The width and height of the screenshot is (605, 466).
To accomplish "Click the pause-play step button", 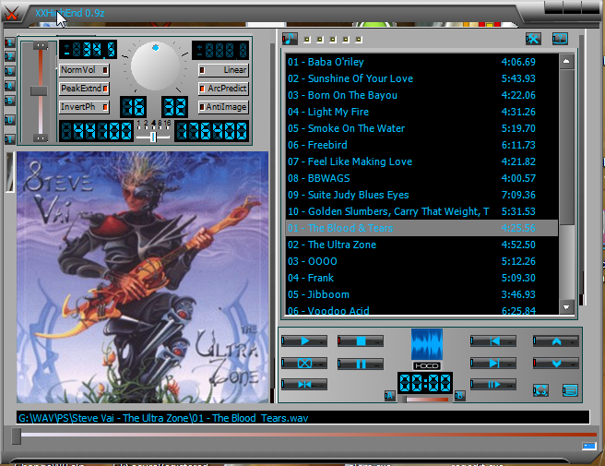I will click(x=493, y=385).
